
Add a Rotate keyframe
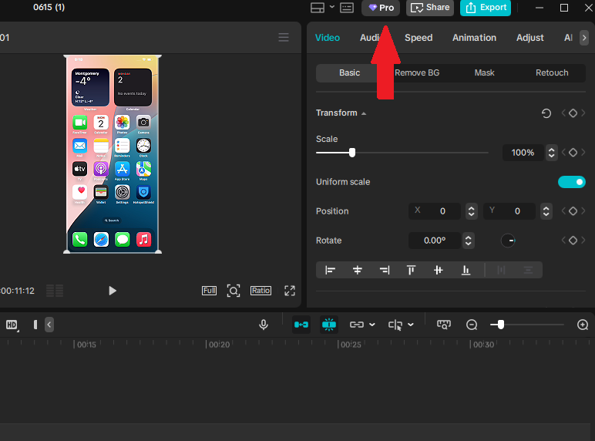[573, 241]
